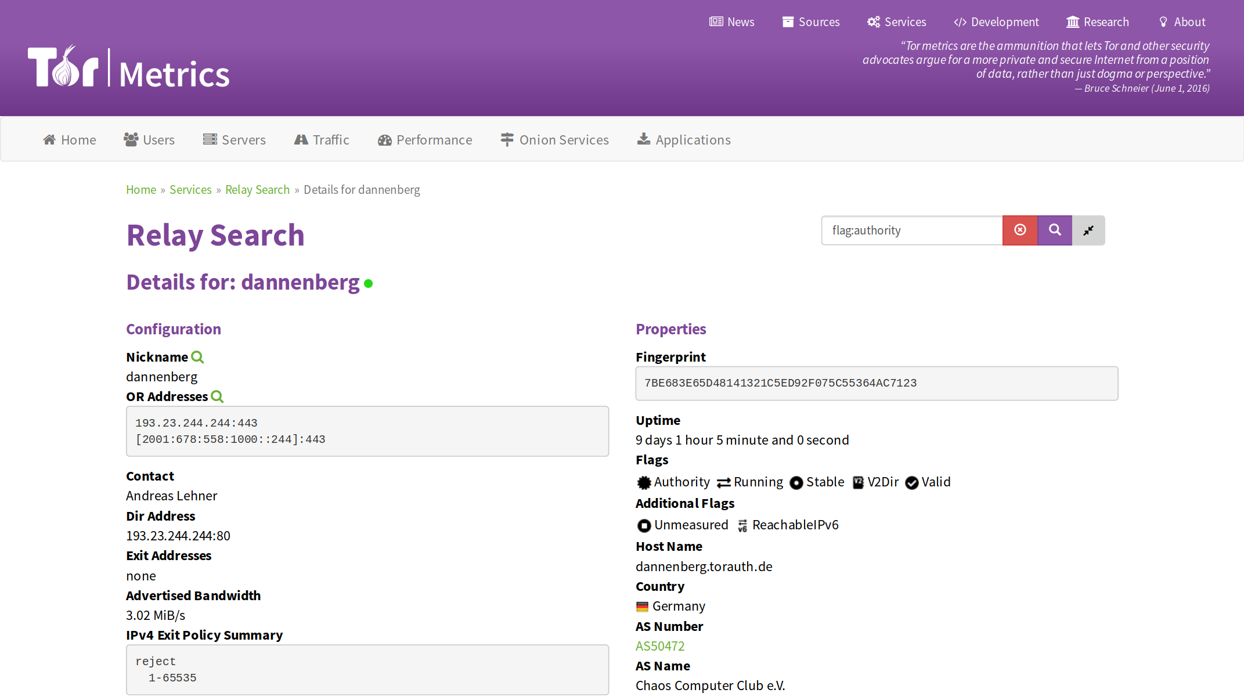Click the Running flag icon
This screenshot has width=1244, height=700.
tap(724, 483)
